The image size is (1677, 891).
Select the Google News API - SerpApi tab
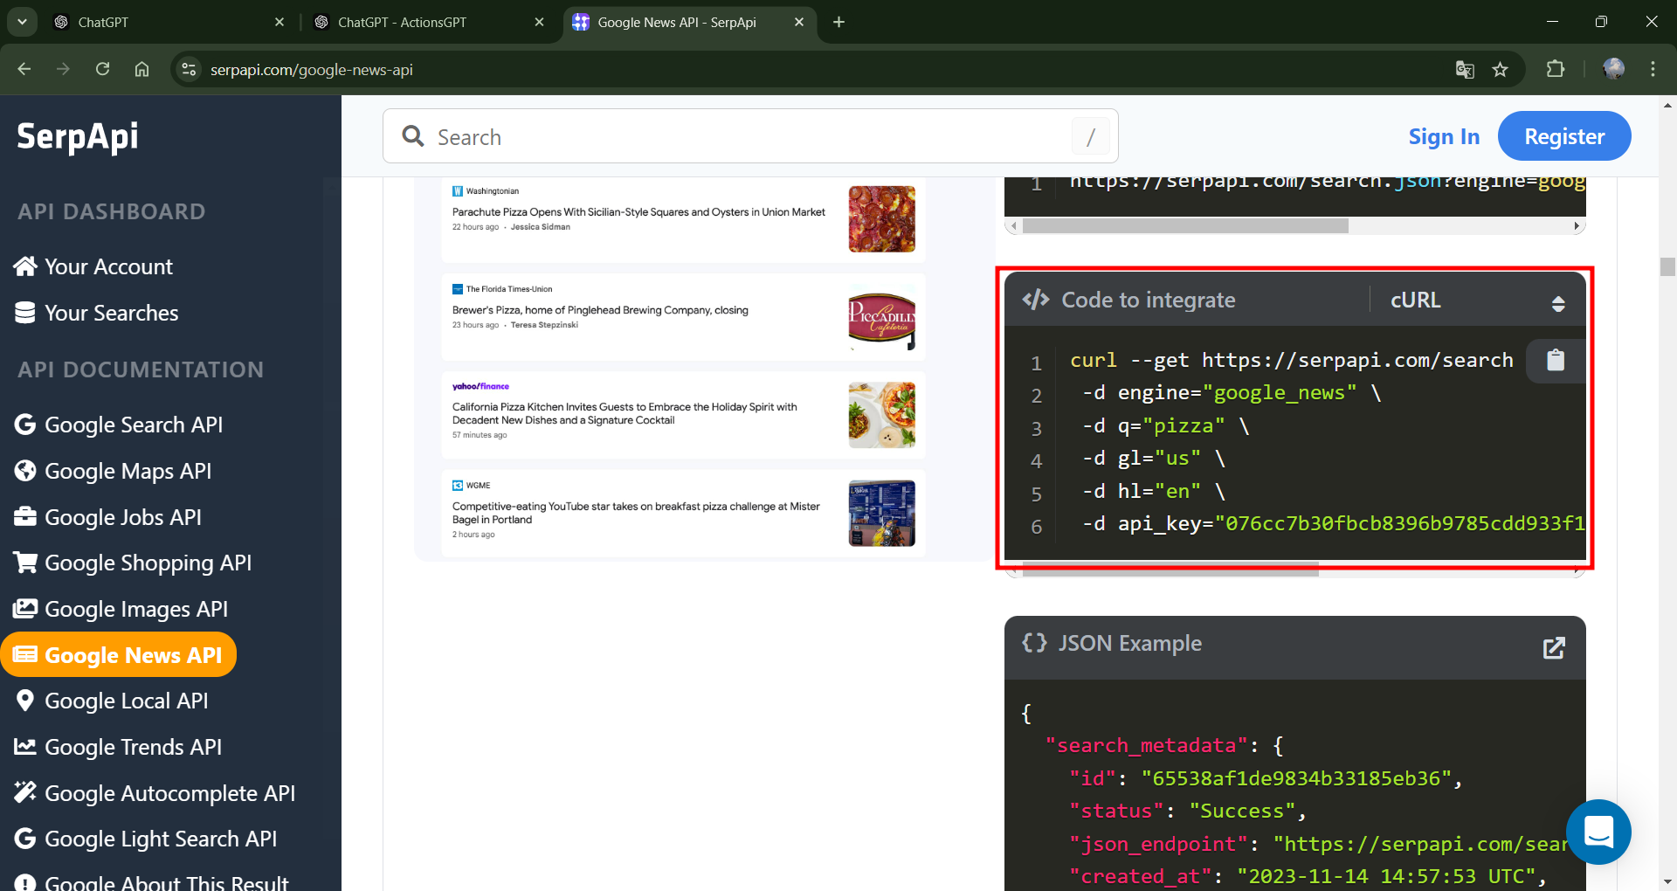[x=690, y=22]
